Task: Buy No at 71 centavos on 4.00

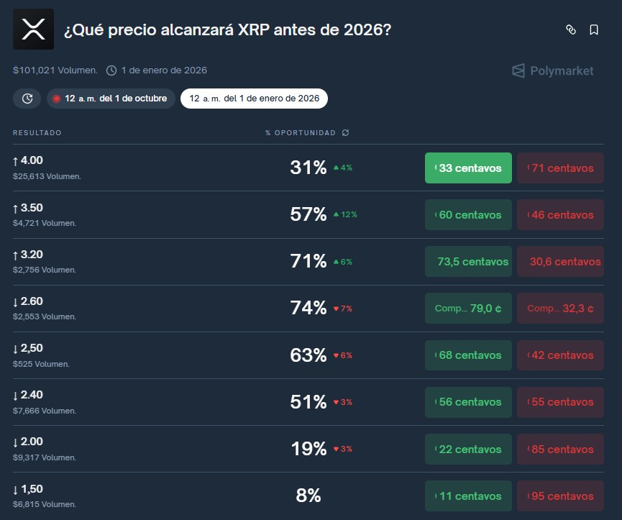Action: [559, 168]
